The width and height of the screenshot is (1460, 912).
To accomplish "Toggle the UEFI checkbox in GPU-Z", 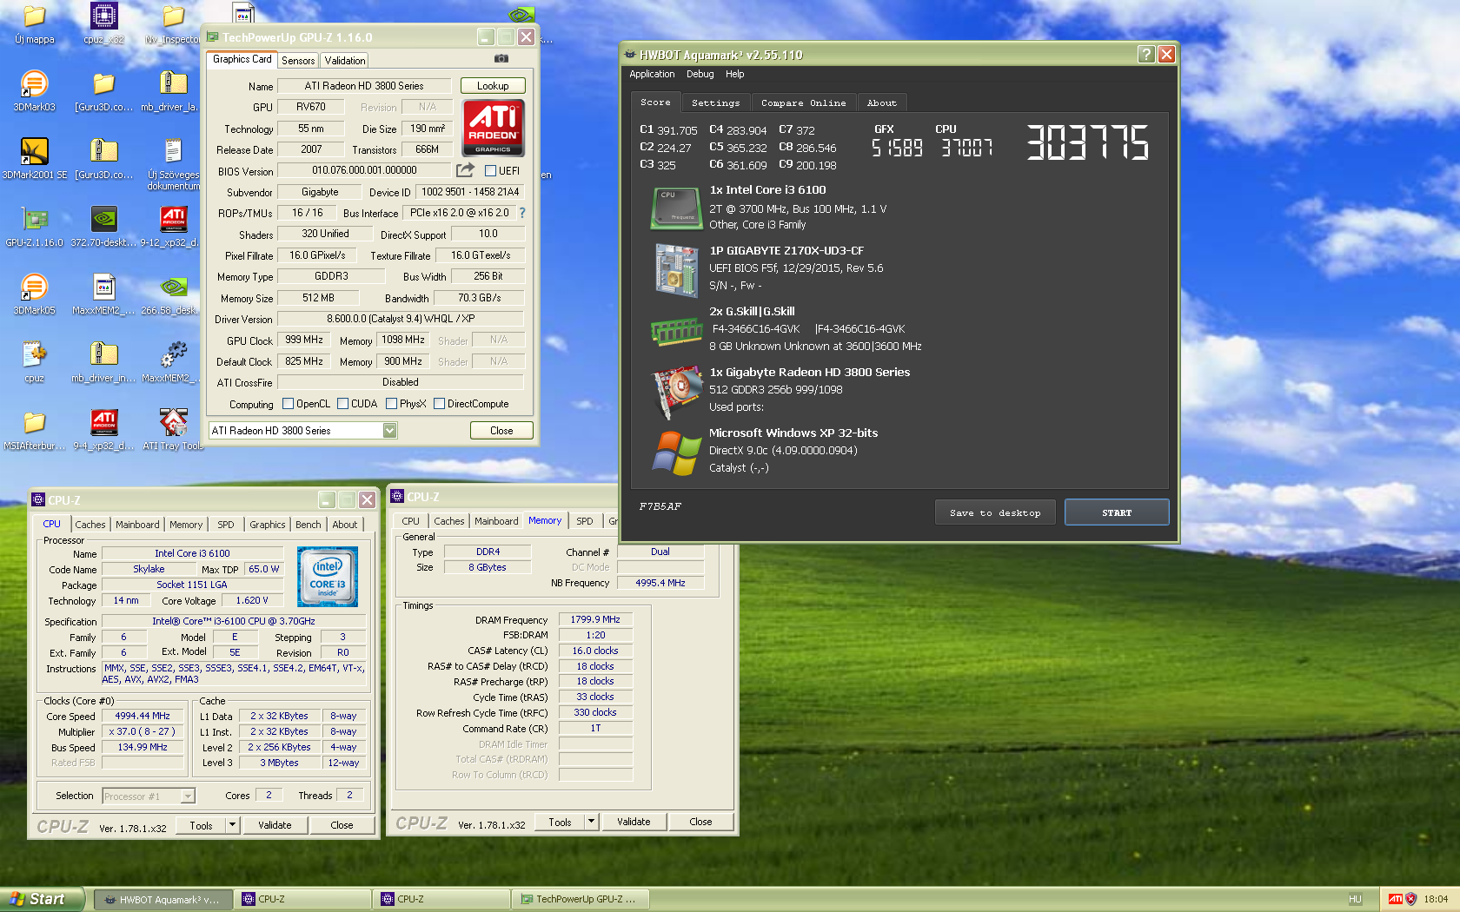I will [490, 171].
